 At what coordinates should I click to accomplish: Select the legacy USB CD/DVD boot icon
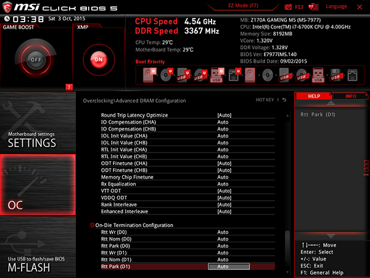click(x=302, y=75)
